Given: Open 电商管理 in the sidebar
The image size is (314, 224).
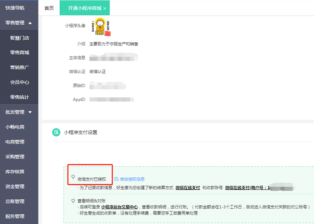Looking at the screenshot, I should point(15,142).
